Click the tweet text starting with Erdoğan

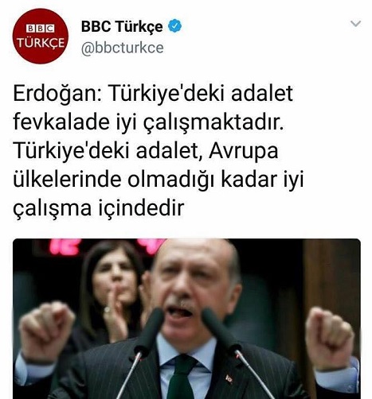point(159,150)
